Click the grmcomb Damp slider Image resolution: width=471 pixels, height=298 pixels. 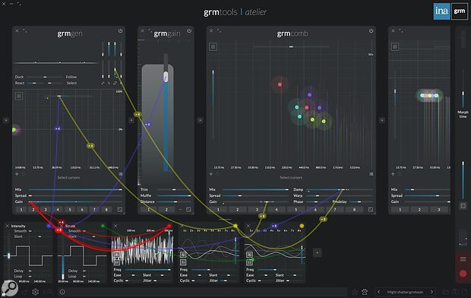coord(340,190)
